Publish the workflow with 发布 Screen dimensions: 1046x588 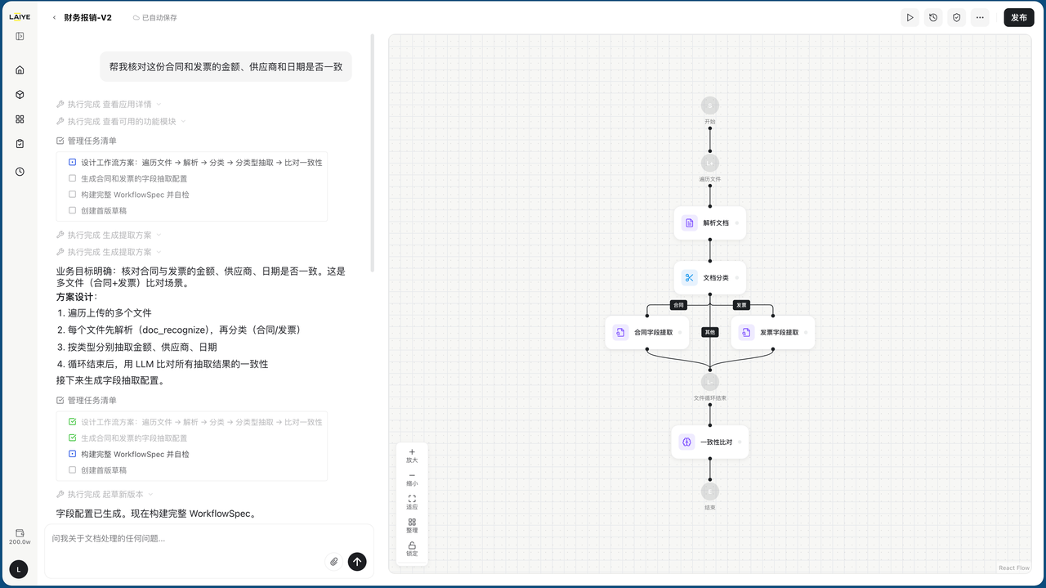click(1018, 17)
